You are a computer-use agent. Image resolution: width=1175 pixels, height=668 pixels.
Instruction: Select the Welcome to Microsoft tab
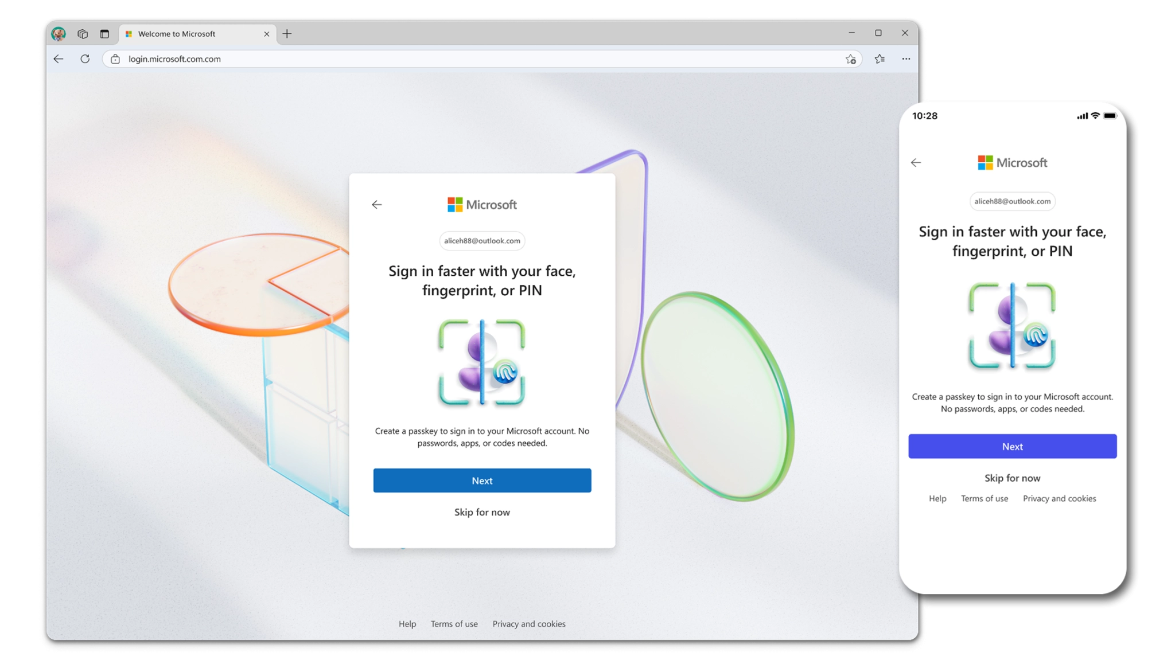point(177,34)
